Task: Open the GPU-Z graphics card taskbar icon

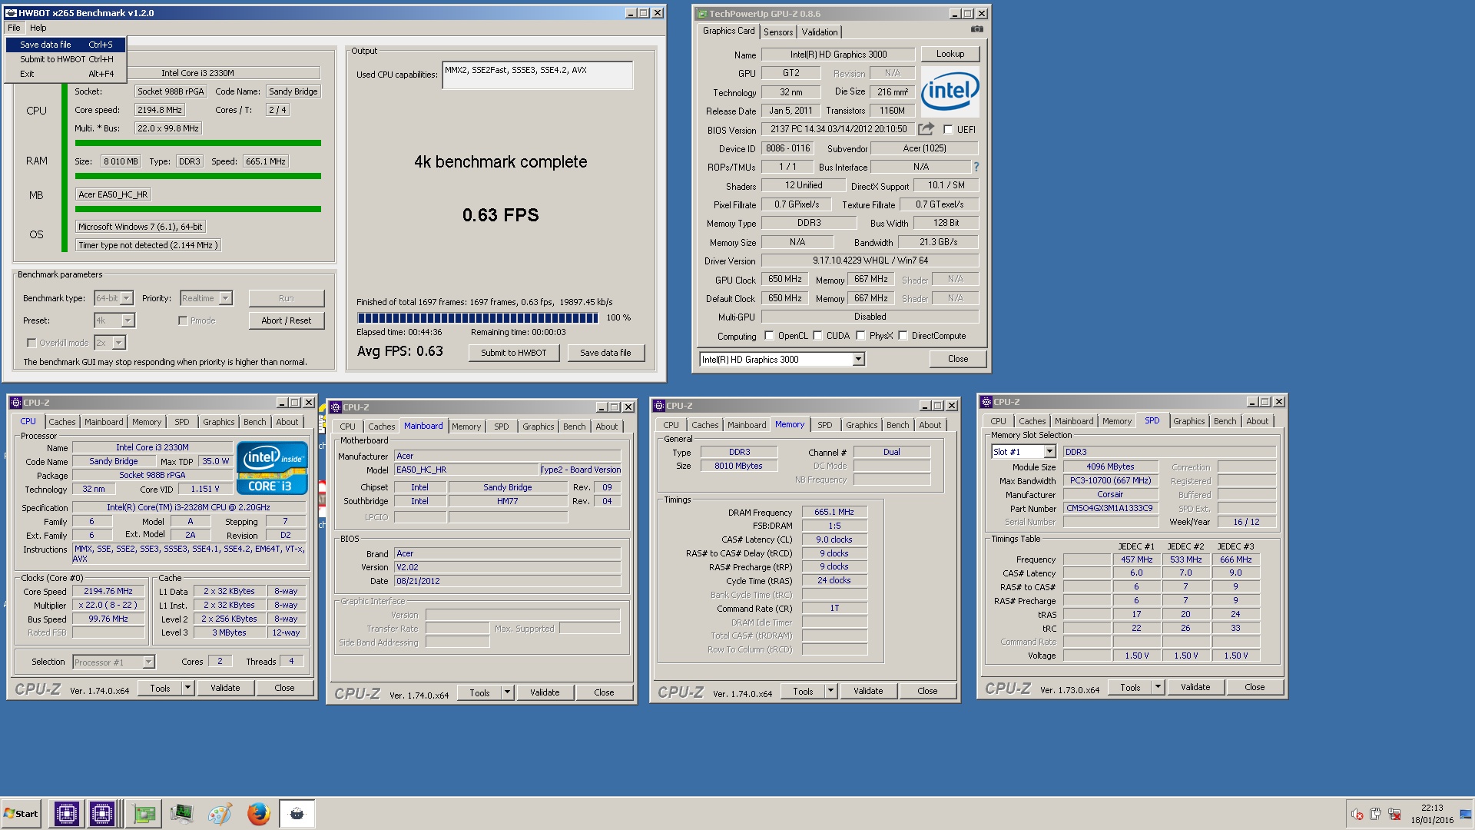Action: coord(144,814)
